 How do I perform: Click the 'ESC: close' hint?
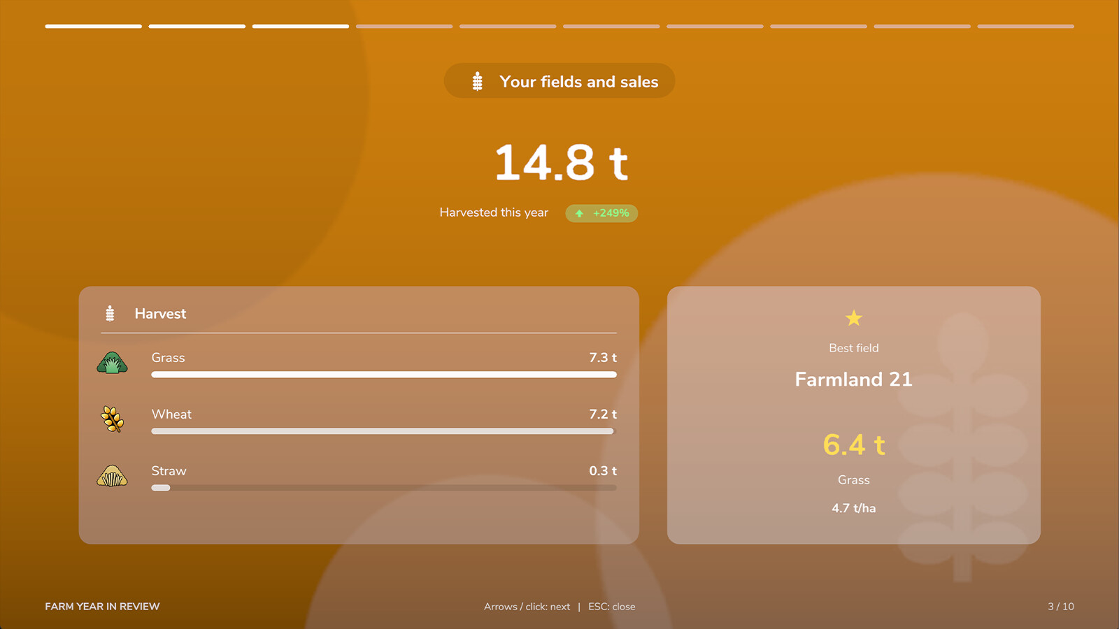click(612, 607)
